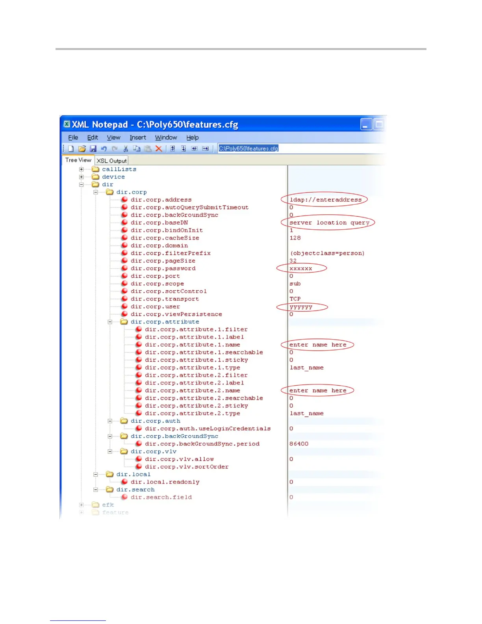Image resolution: width=482 pixels, height=624 pixels.
Task: Switch to the XSL Output tab
Action: click(111, 161)
